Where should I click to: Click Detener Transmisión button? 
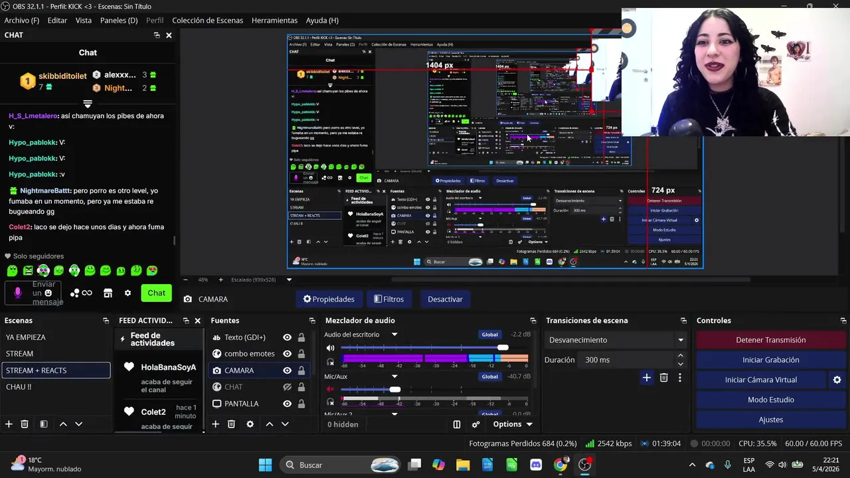771,340
